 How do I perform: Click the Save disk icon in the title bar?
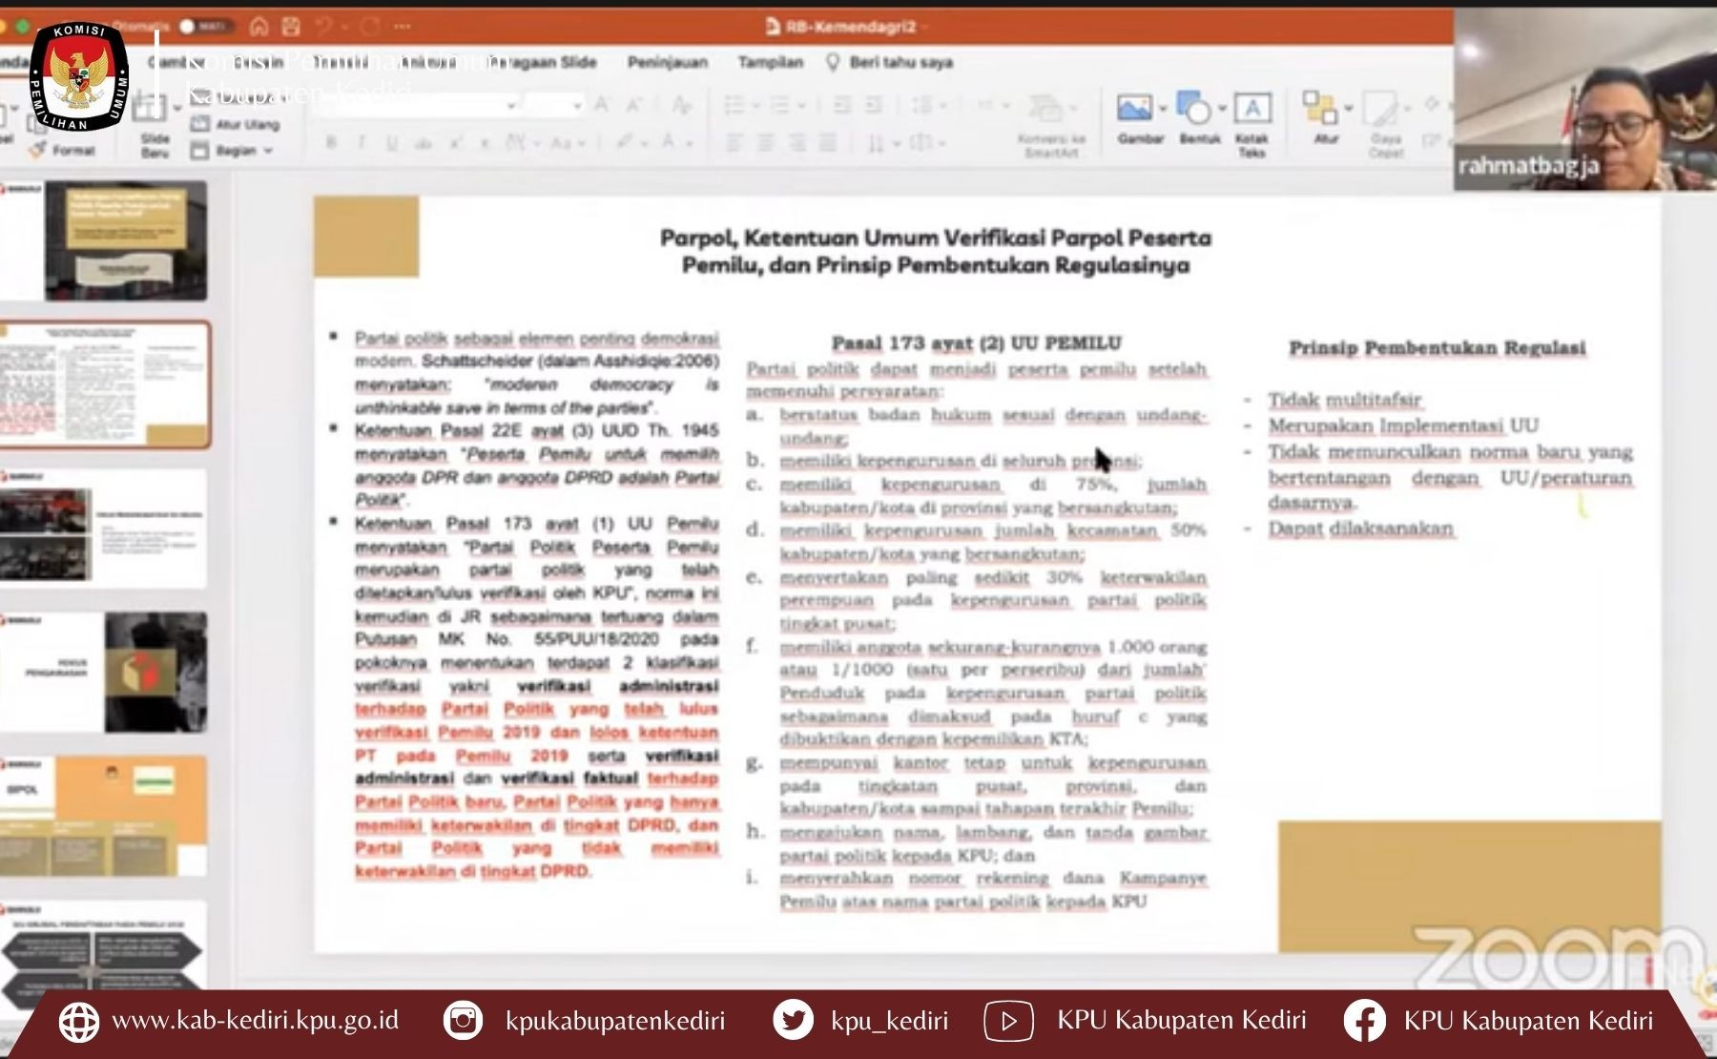[x=292, y=27]
